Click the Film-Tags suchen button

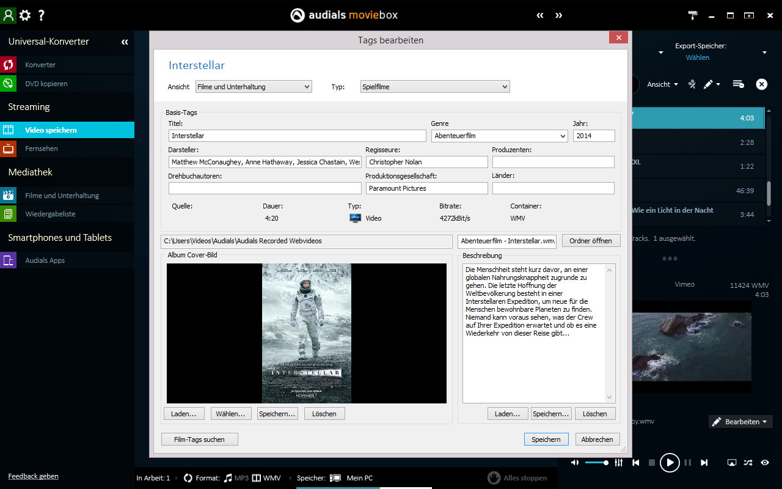(199, 439)
